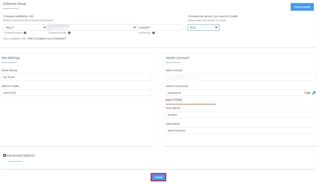
Task: Click the Last Name field showing Administrator
Action: (240, 131)
